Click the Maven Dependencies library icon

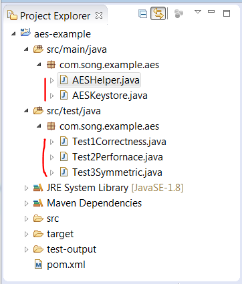point(38,203)
